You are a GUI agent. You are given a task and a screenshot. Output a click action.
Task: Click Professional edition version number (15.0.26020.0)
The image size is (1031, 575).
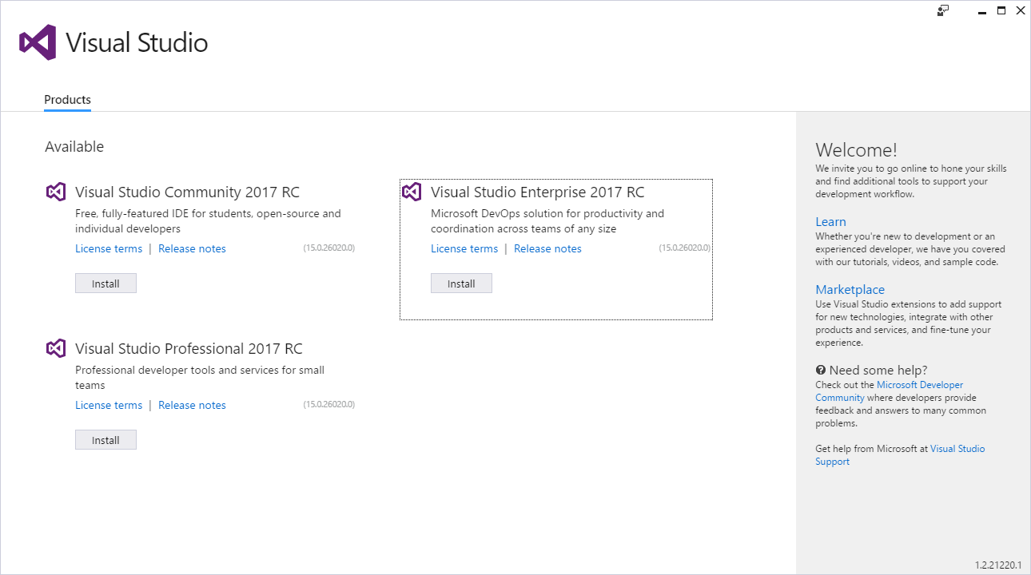click(x=328, y=404)
